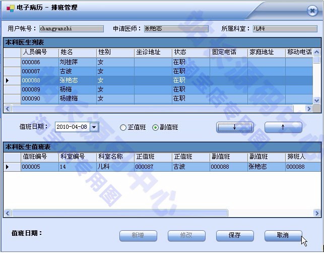Image resolution: width=324 pixels, height=253 pixels.
Task: Click the up arrow button to remove duty
Action: tap(283, 127)
